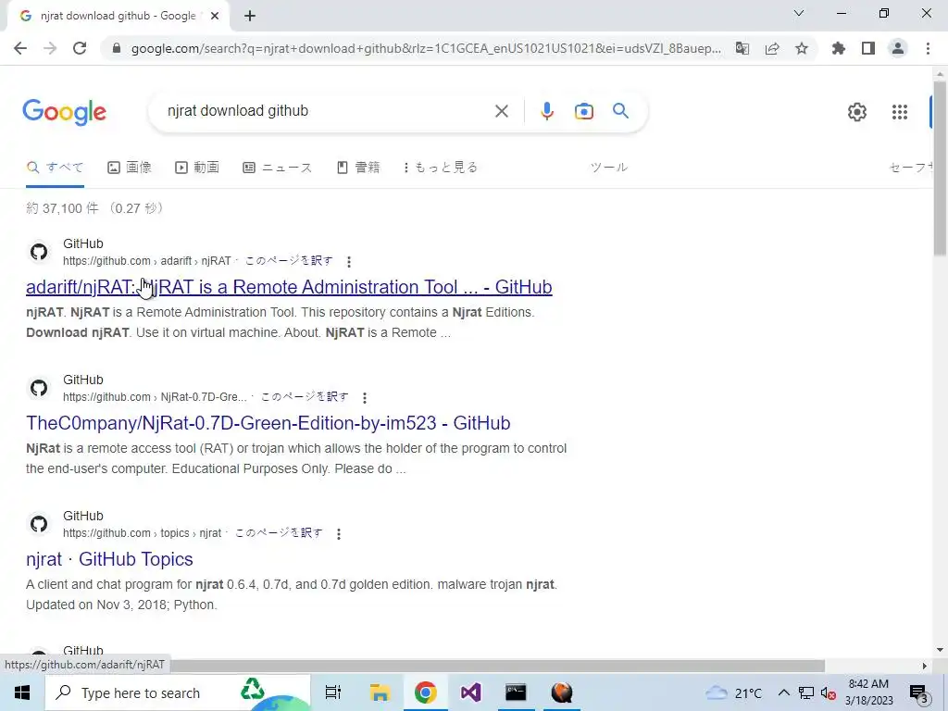View site info via the lock icon

(x=117, y=48)
